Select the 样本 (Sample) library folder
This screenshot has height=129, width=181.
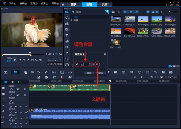click(x=76, y=17)
